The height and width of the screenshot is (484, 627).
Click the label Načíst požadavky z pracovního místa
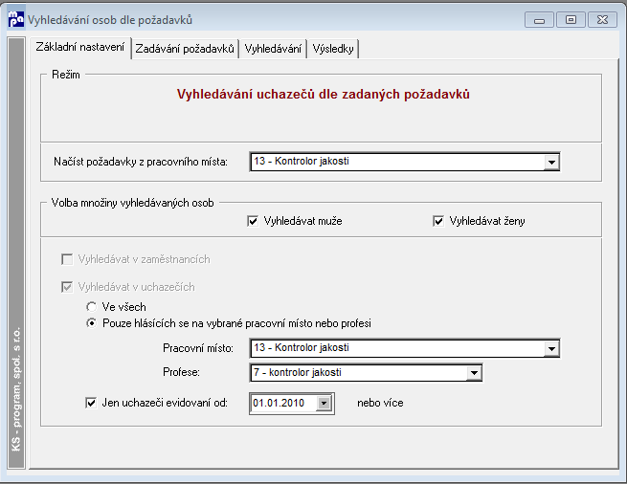pyautogui.click(x=141, y=162)
